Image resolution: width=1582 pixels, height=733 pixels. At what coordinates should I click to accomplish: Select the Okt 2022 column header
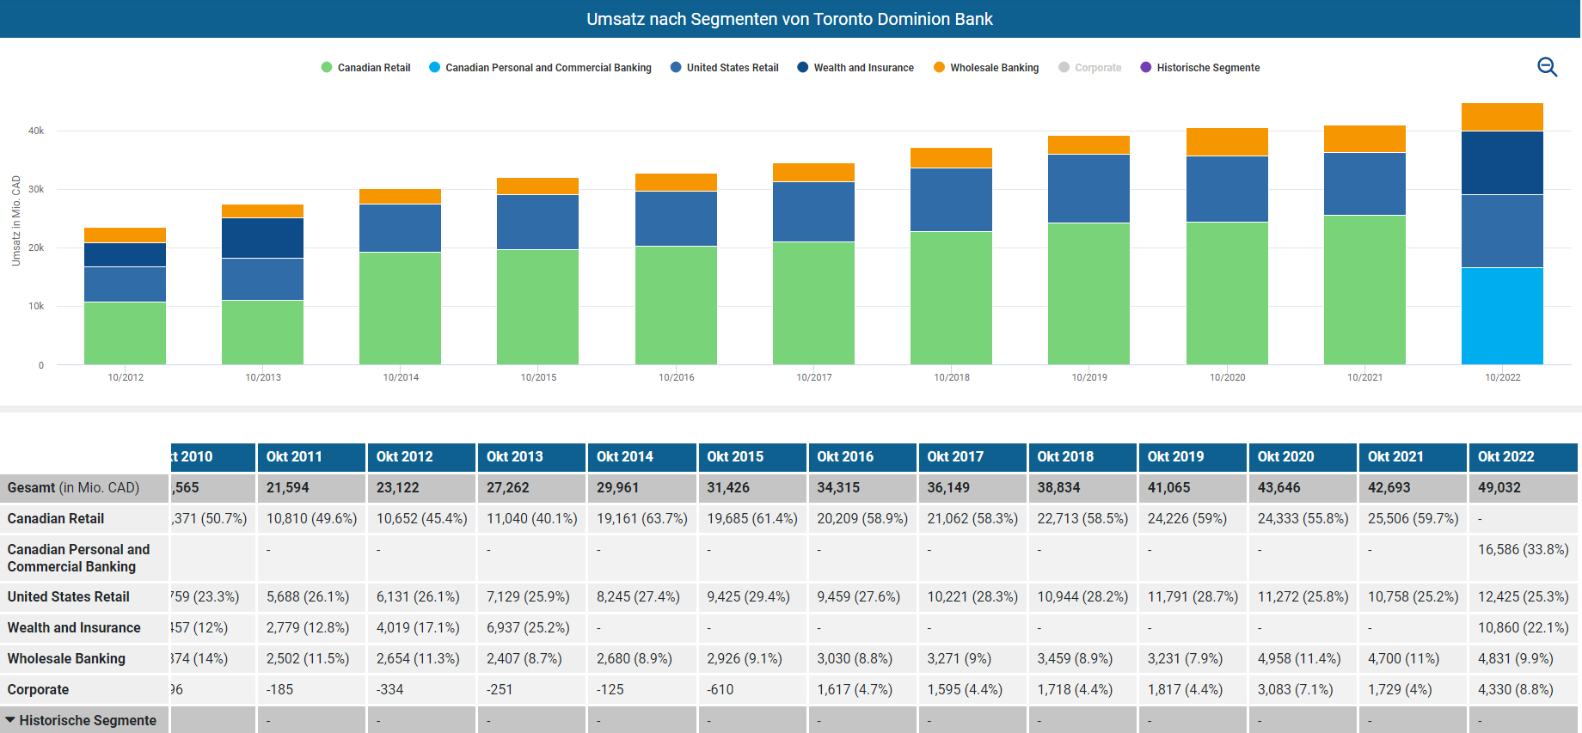[1505, 457]
